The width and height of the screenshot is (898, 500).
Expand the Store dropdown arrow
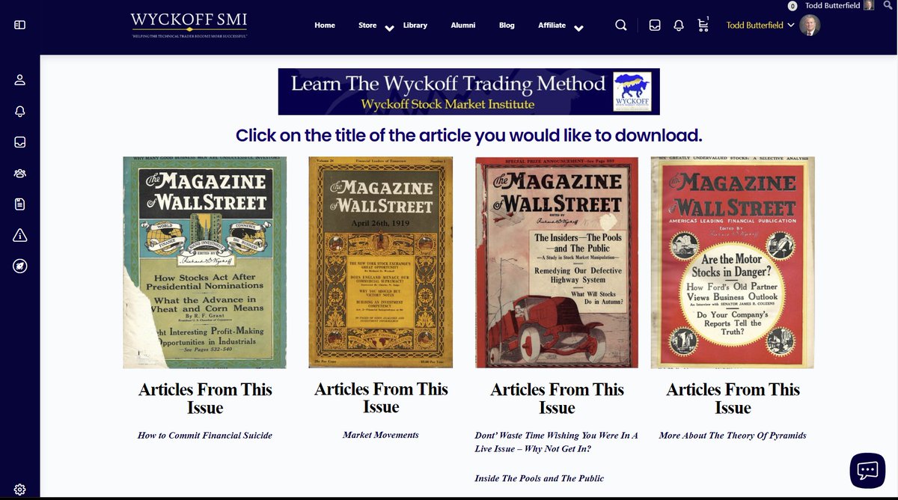click(389, 28)
